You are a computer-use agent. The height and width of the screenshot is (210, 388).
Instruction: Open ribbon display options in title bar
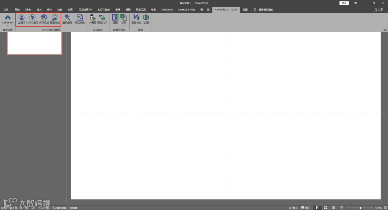[355, 3]
